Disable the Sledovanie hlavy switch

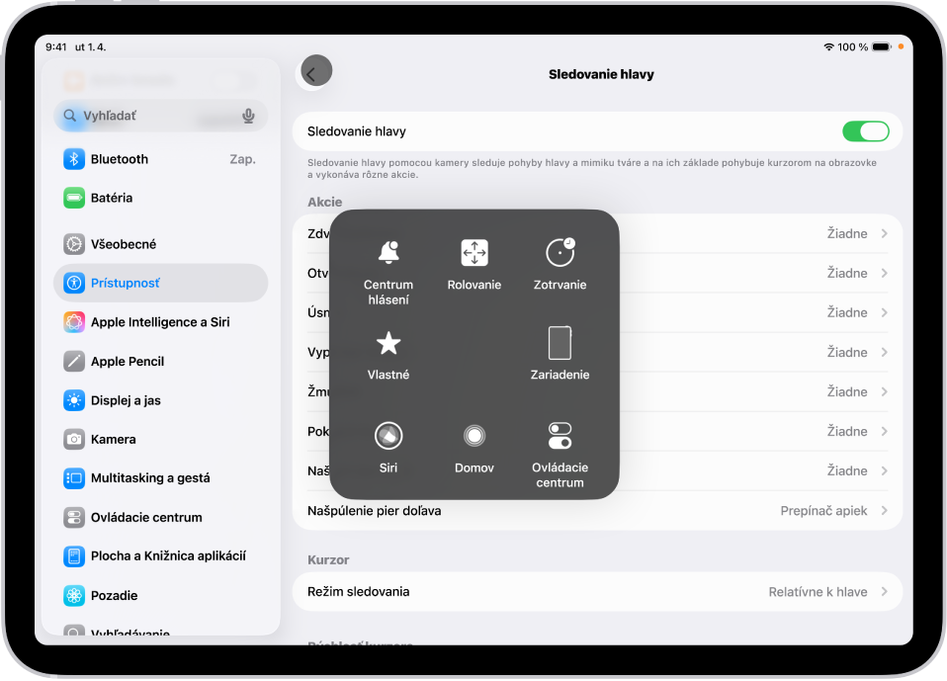[866, 129]
